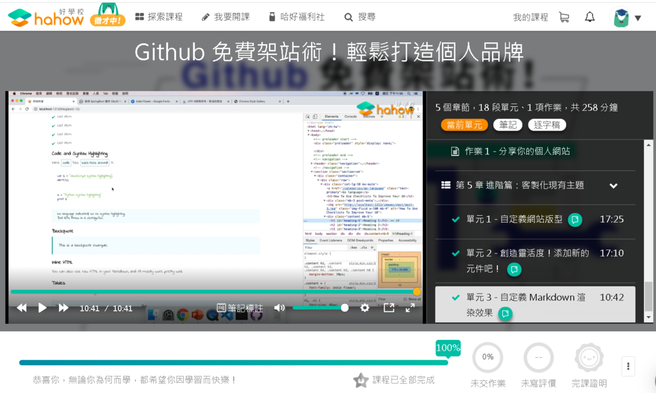The width and height of the screenshot is (656, 393).
Task: Play the course video
Action: tap(42, 308)
